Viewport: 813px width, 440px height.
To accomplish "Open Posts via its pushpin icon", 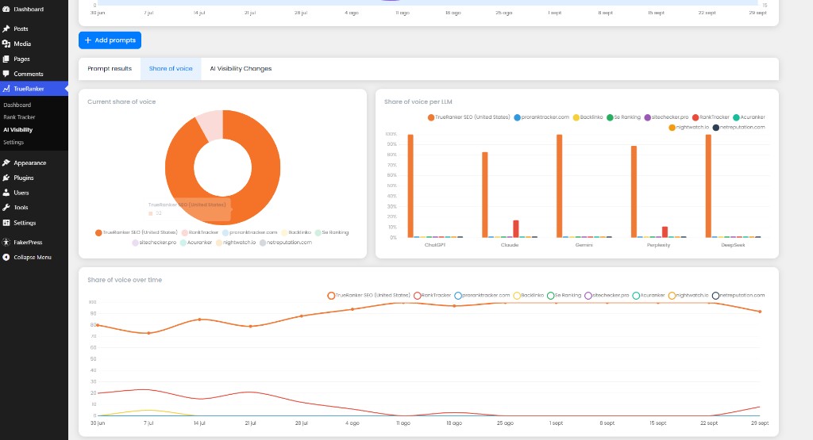I will click(x=6, y=29).
